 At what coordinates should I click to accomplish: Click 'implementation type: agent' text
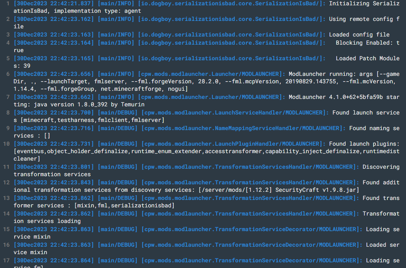(97, 11)
